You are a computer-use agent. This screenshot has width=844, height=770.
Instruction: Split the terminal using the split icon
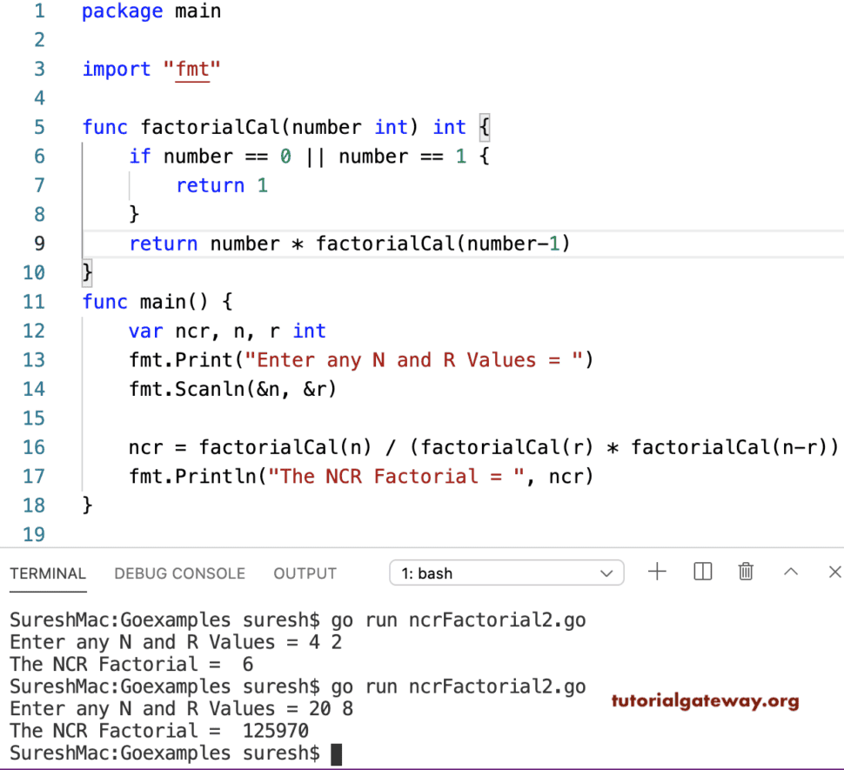click(x=702, y=572)
